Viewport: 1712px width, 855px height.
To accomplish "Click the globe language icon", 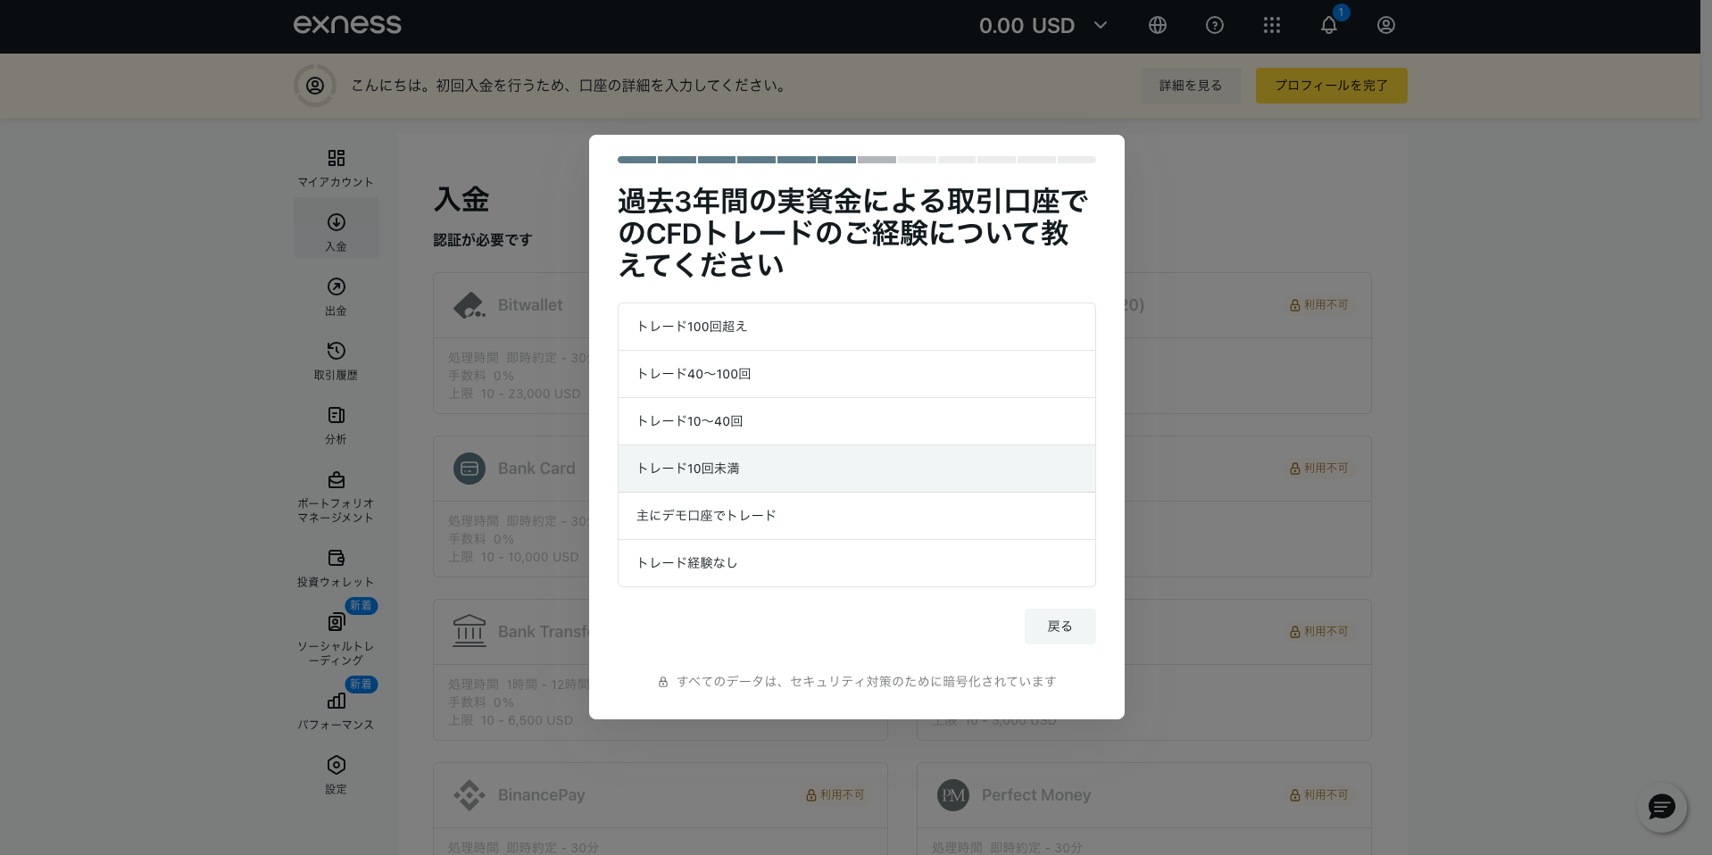I will tap(1157, 25).
